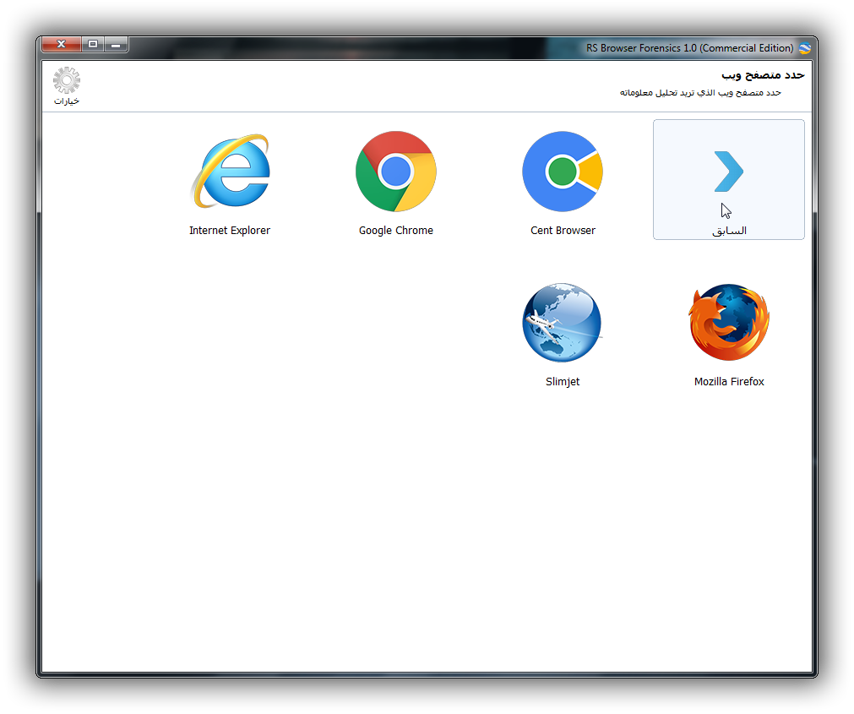Click the Google Chrome text label

pos(396,230)
